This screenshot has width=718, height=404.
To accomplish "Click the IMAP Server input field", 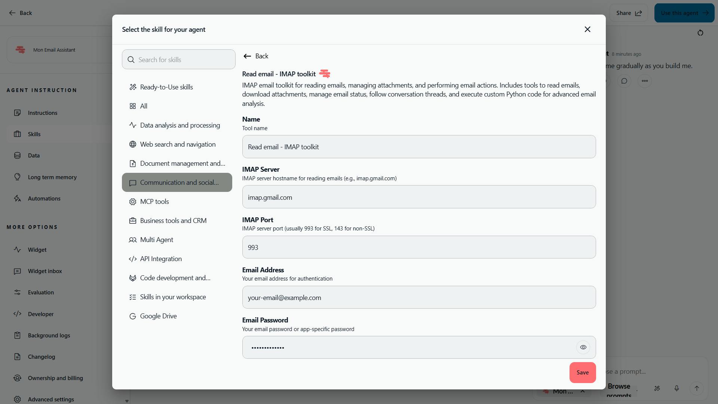I will (x=419, y=197).
